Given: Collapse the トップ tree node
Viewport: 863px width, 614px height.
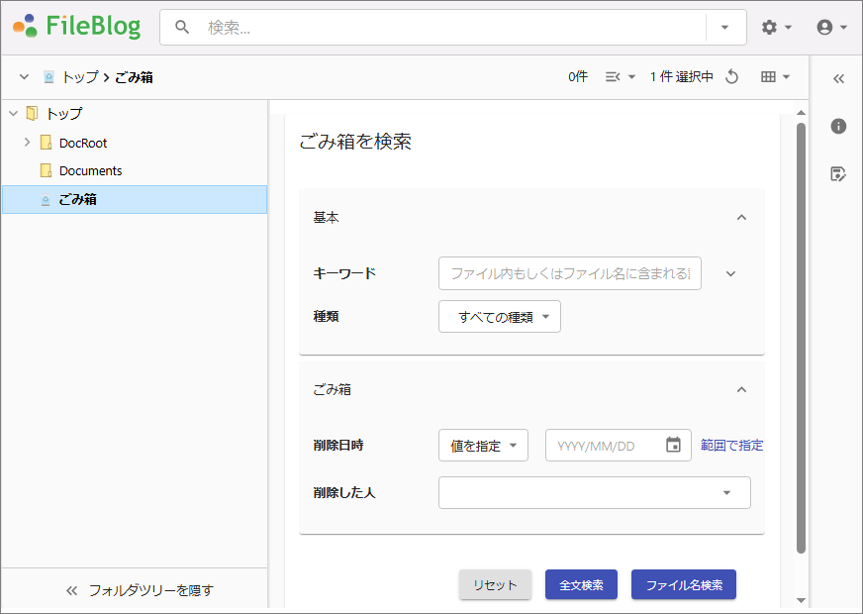Looking at the screenshot, I should [x=13, y=114].
